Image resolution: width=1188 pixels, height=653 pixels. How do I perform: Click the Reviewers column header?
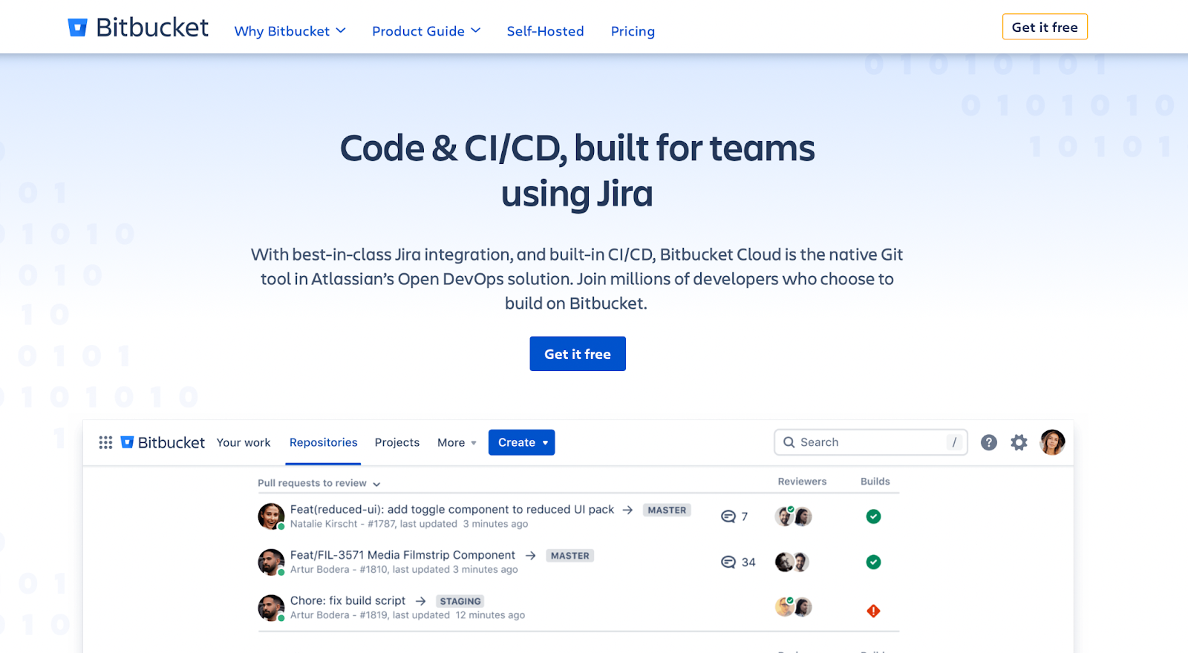point(802,482)
